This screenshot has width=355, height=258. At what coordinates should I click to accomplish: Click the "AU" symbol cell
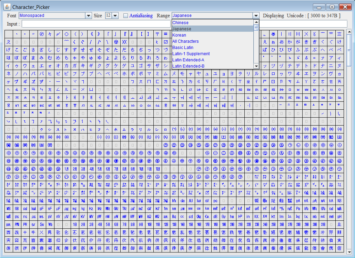click(x=191, y=200)
